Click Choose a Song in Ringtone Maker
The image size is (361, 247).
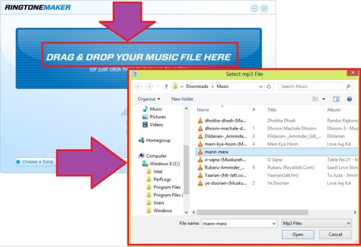click(x=35, y=162)
